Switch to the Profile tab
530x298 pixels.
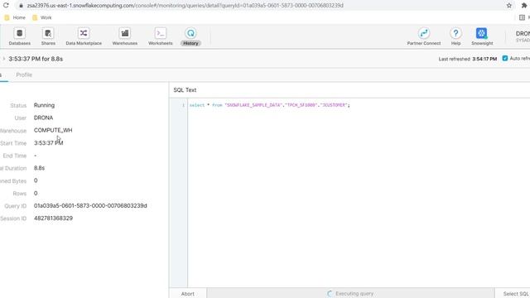point(24,74)
